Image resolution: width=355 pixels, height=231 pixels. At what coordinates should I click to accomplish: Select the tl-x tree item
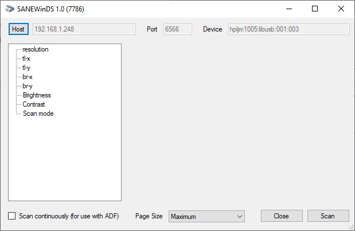click(x=26, y=58)
